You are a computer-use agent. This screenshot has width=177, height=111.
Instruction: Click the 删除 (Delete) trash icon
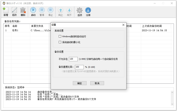tap(23, 11)
